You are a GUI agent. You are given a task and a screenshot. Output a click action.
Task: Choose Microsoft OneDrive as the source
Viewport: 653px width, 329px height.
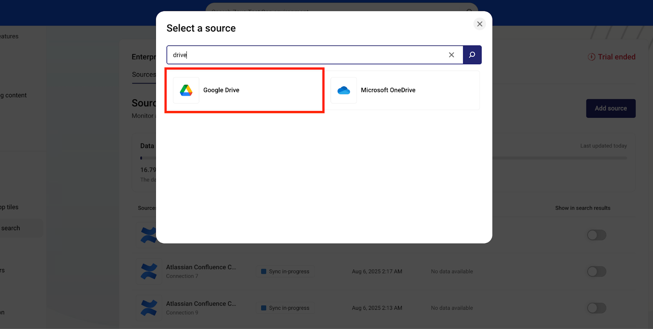pyautogui.click(x=405, y=90)
